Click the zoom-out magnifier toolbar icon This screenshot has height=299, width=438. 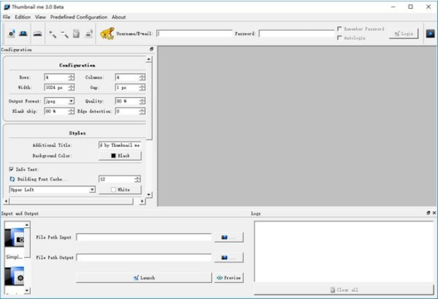[64, 33]
